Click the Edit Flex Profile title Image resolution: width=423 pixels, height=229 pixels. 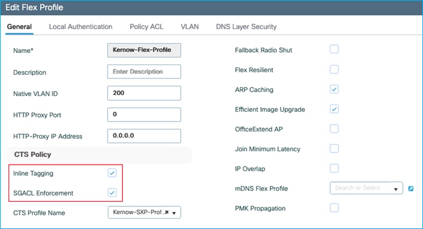tap(34, 7)
